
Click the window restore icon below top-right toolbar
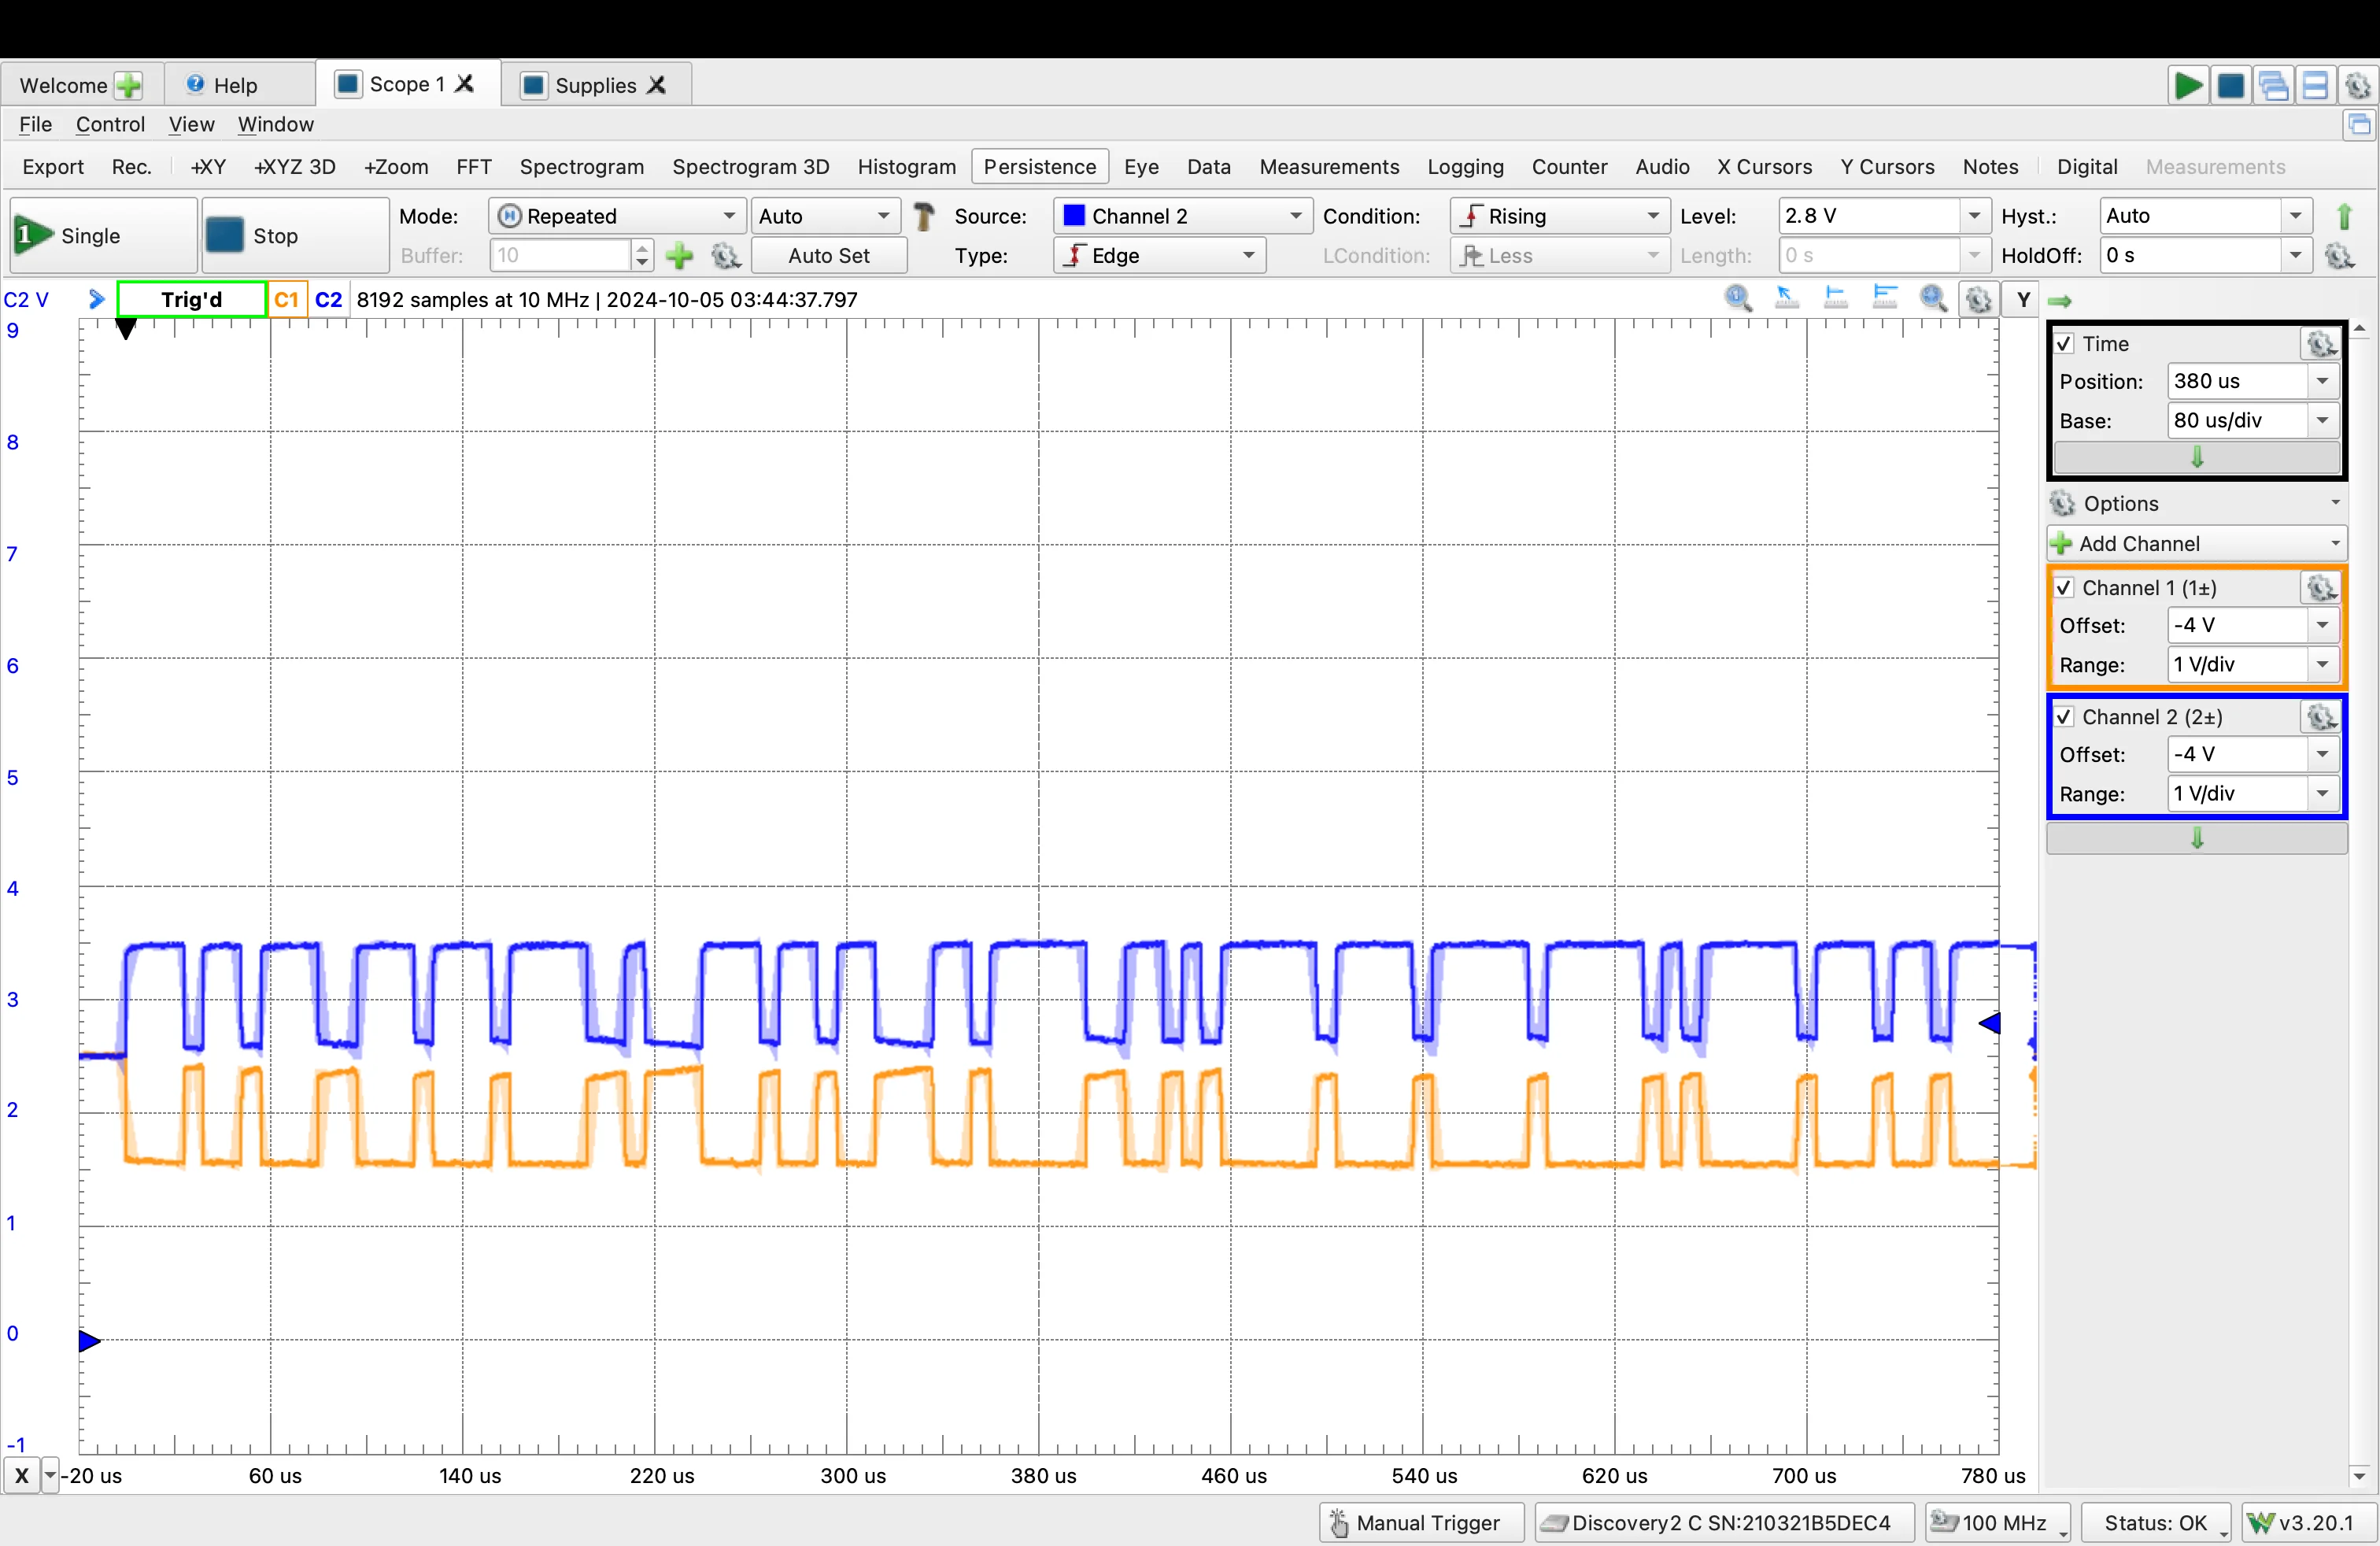coord(2359,125)
